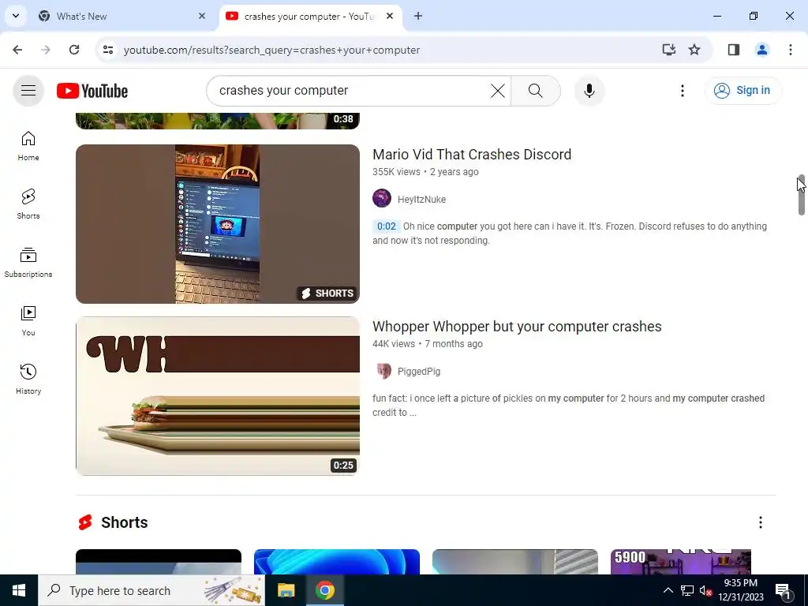
Task: Open the muted volume tray icon
Action: pyautogui.click(x=705, y=590)
